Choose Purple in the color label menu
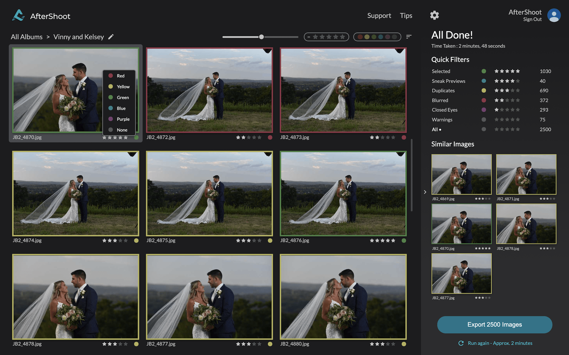 (x=119, y=119)
